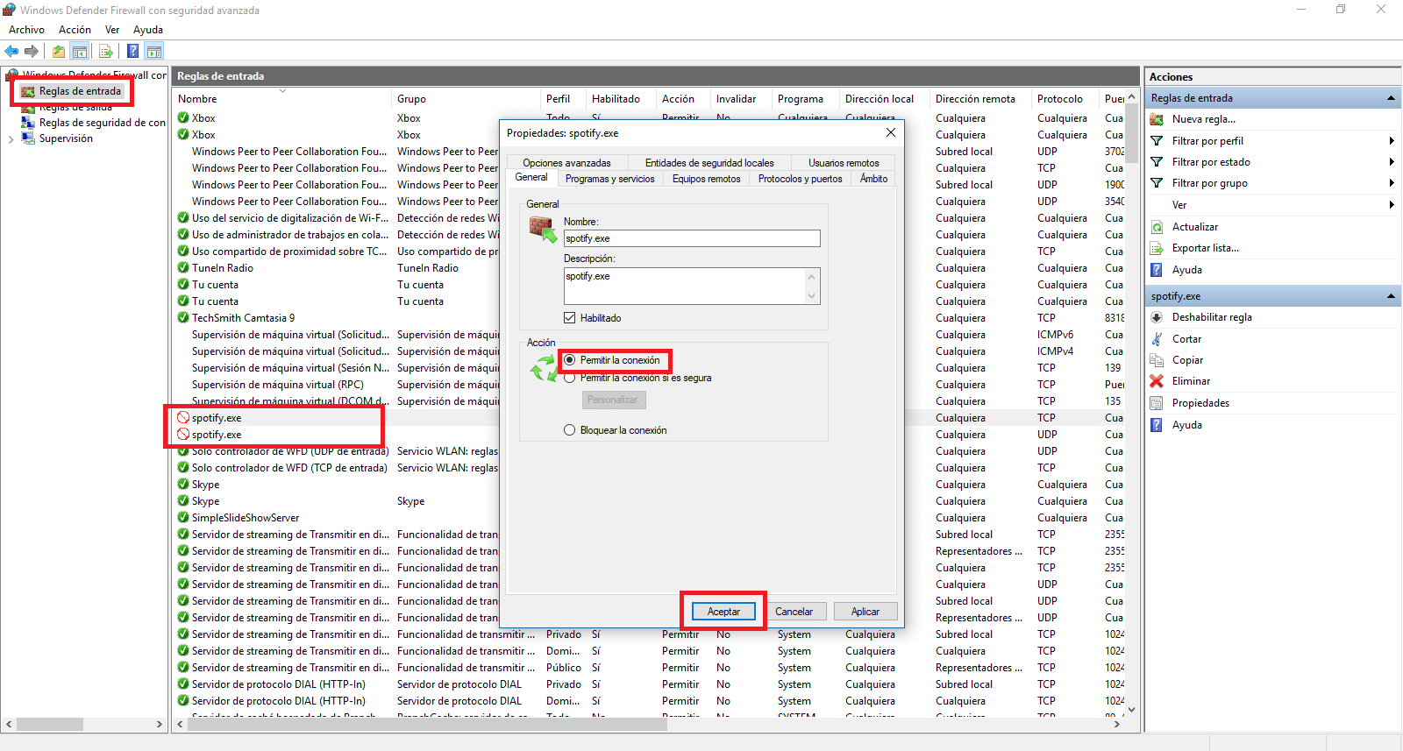Viewport: 1403px width, 751px height.
Task: Click the blue Back arrow in toolbar
Action: pos(11,51)
